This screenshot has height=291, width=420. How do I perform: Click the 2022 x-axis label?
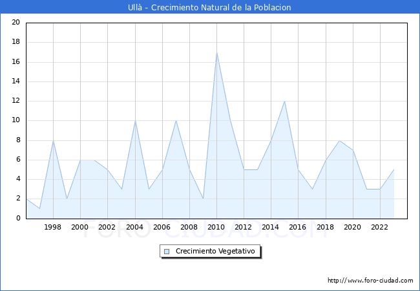pyautogui.click(x=380, y=228)
